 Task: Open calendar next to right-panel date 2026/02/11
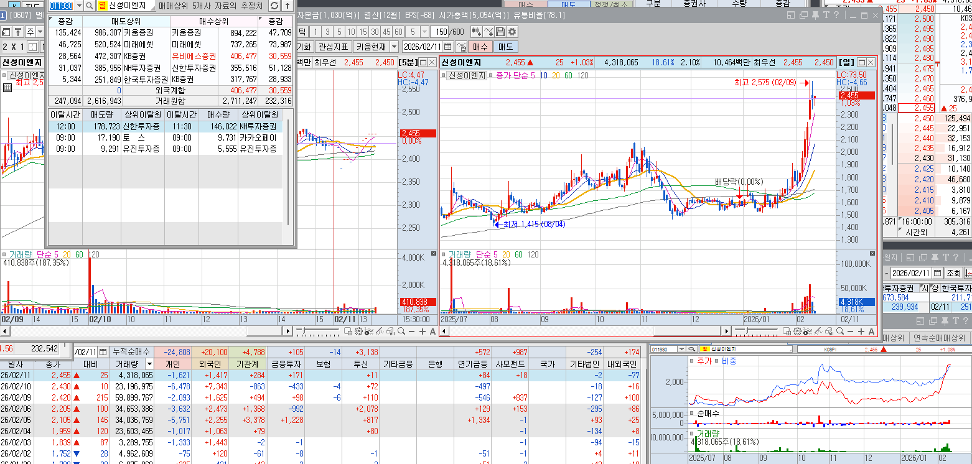pyautogui.click(x=937, y=273)
